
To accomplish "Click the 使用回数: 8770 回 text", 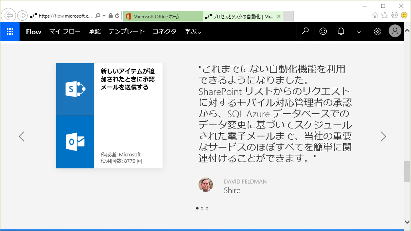I will click(121, 161).
